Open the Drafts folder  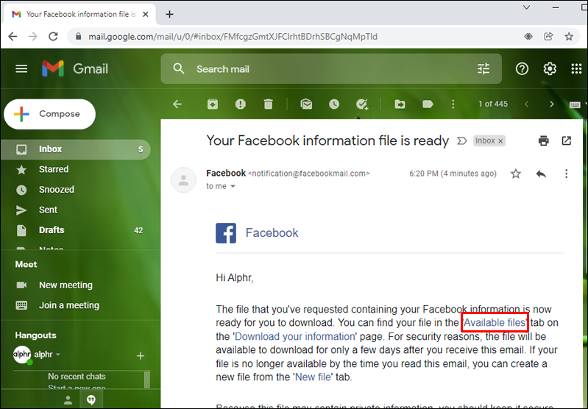click(75, 230)
